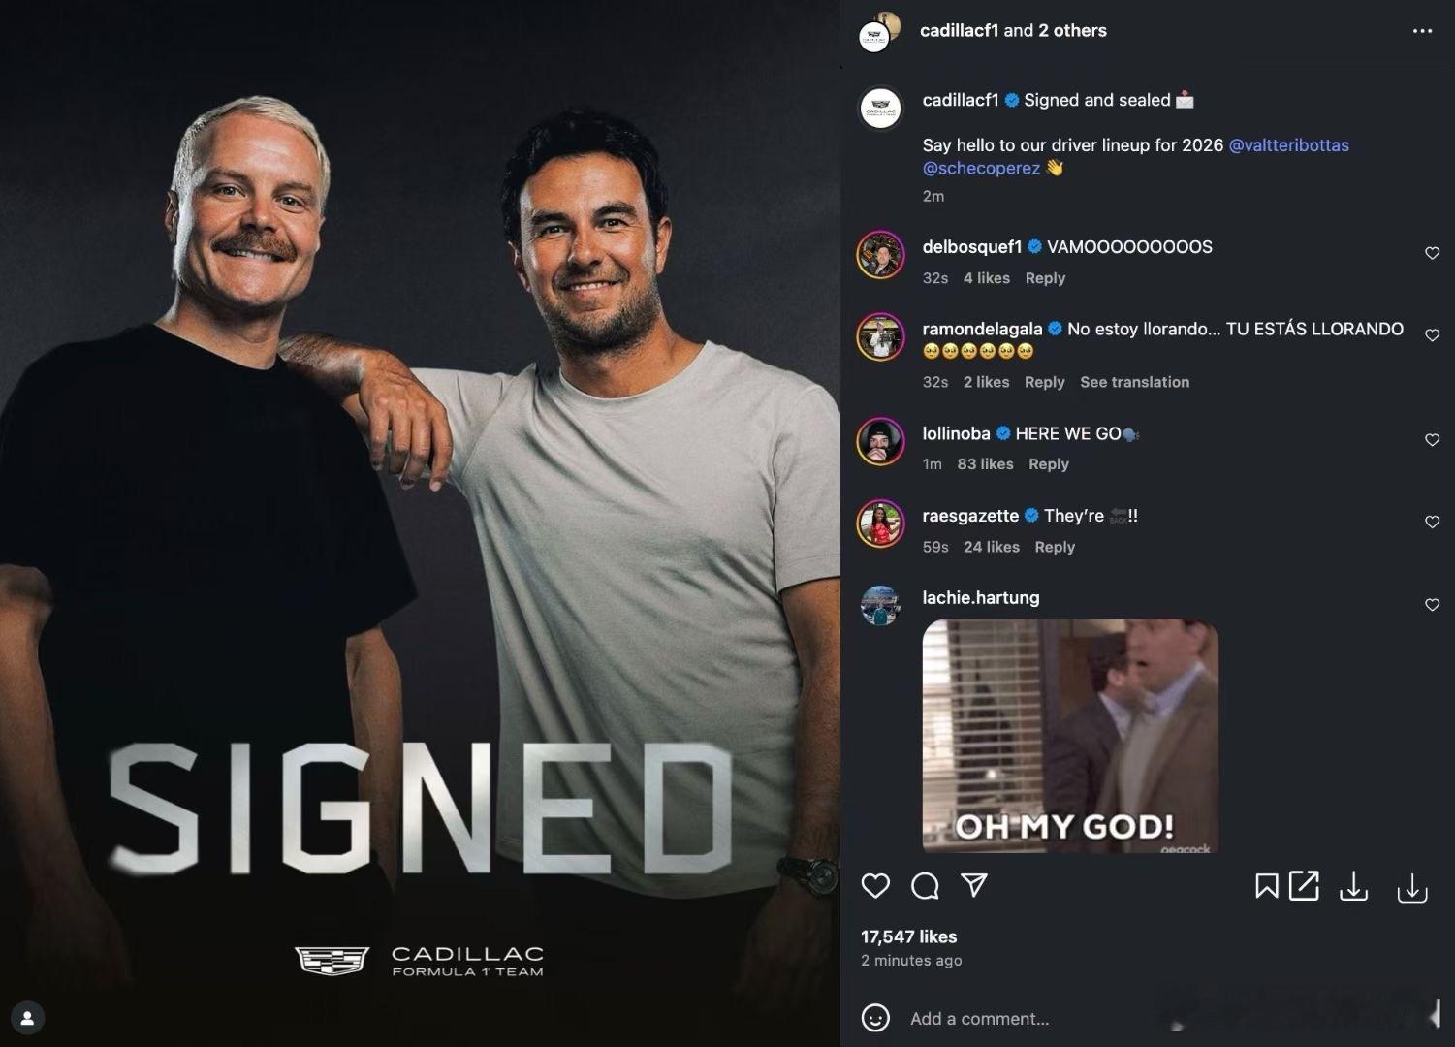Screen dimensions: 1455x1047
Task: Like raesgazette's comment heart
Action: 1432,523
